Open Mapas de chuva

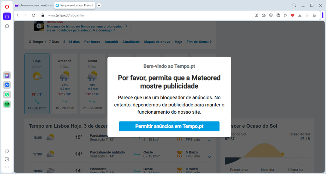157,42
